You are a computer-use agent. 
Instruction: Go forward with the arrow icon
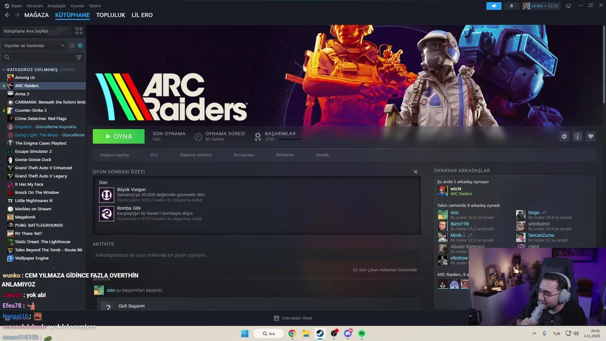18,15
